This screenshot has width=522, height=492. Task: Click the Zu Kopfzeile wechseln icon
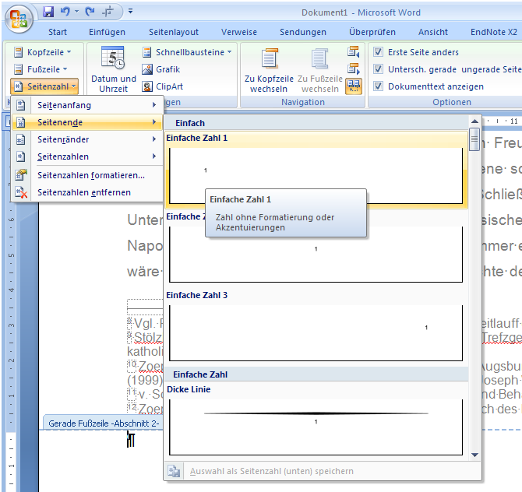[270, 58]
